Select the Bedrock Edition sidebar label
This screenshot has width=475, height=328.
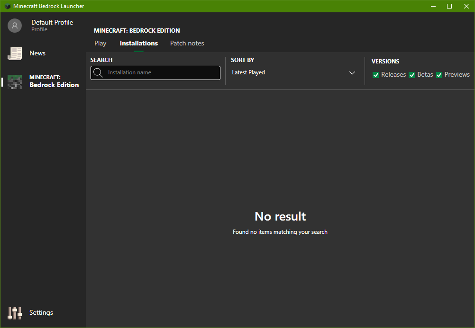tap(54, 81)
